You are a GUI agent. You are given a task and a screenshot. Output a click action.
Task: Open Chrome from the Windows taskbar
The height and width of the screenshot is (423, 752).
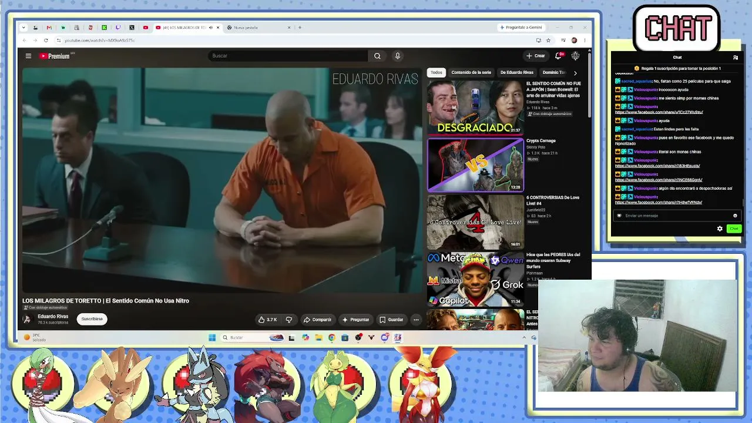click(331, 337)
